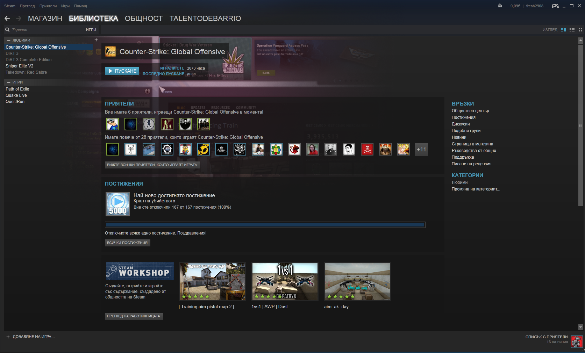Open the '1vs1 | AWP | Dust' workshop thumbnail
Screen dimensions: 585x353
[285, 282]
